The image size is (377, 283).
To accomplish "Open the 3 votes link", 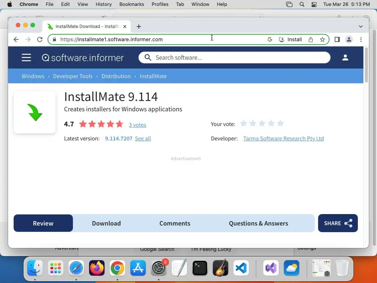I will click(137, 125).
